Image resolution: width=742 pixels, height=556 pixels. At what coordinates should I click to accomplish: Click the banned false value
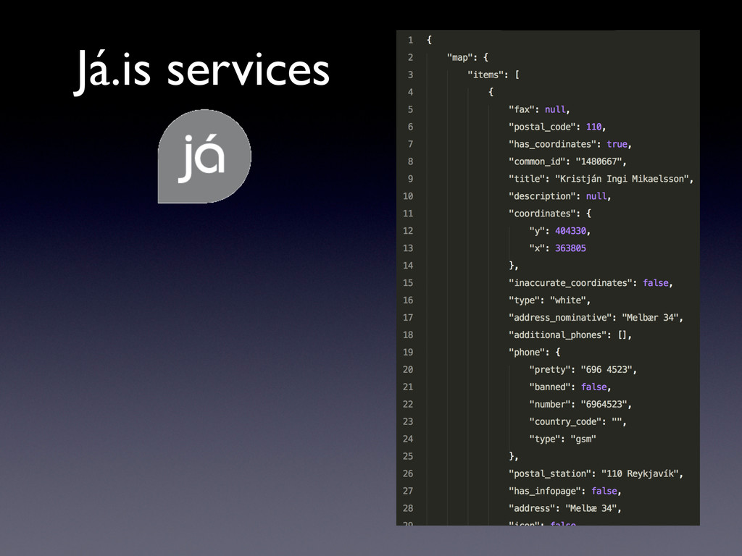point(594,387)
